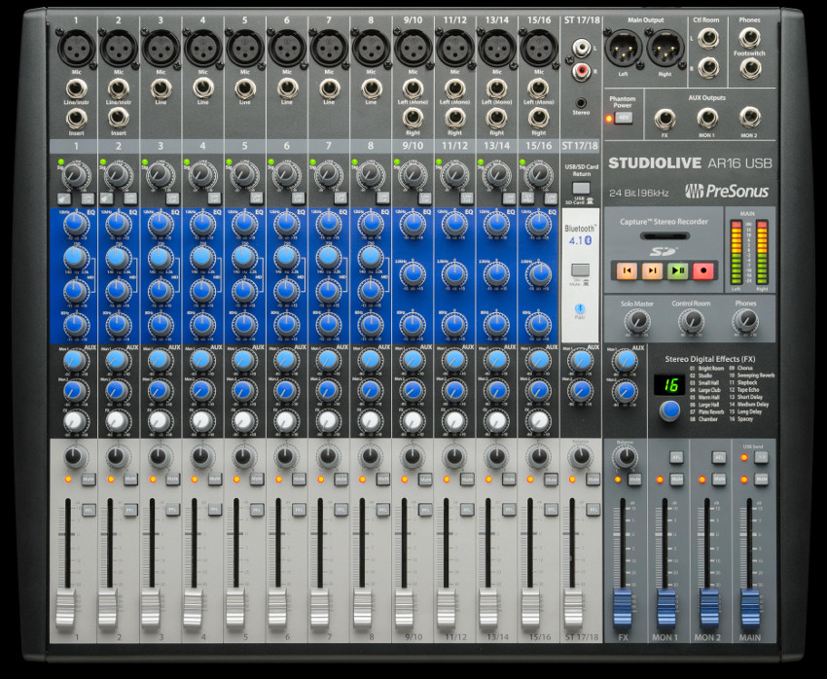The width and height of the screenshot is (827, 679).
Task: Click the PFL button on ST 17/18
Action: pyautogui.click(x=593, y=510)
